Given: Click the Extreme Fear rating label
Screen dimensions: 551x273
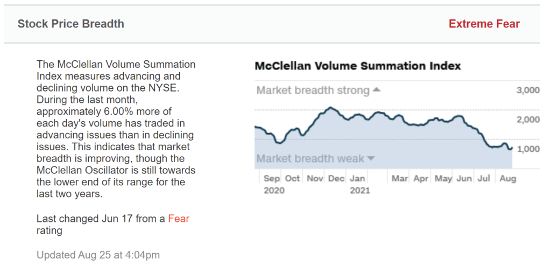Looking at the screenshot, I should click(x=484, y=24).
